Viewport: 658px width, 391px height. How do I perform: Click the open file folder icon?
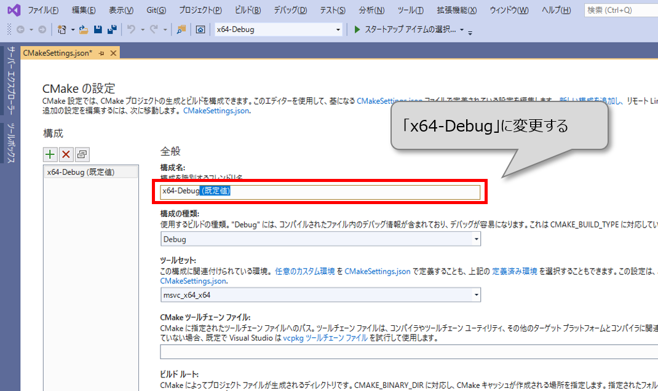click(x=84, y=30)
